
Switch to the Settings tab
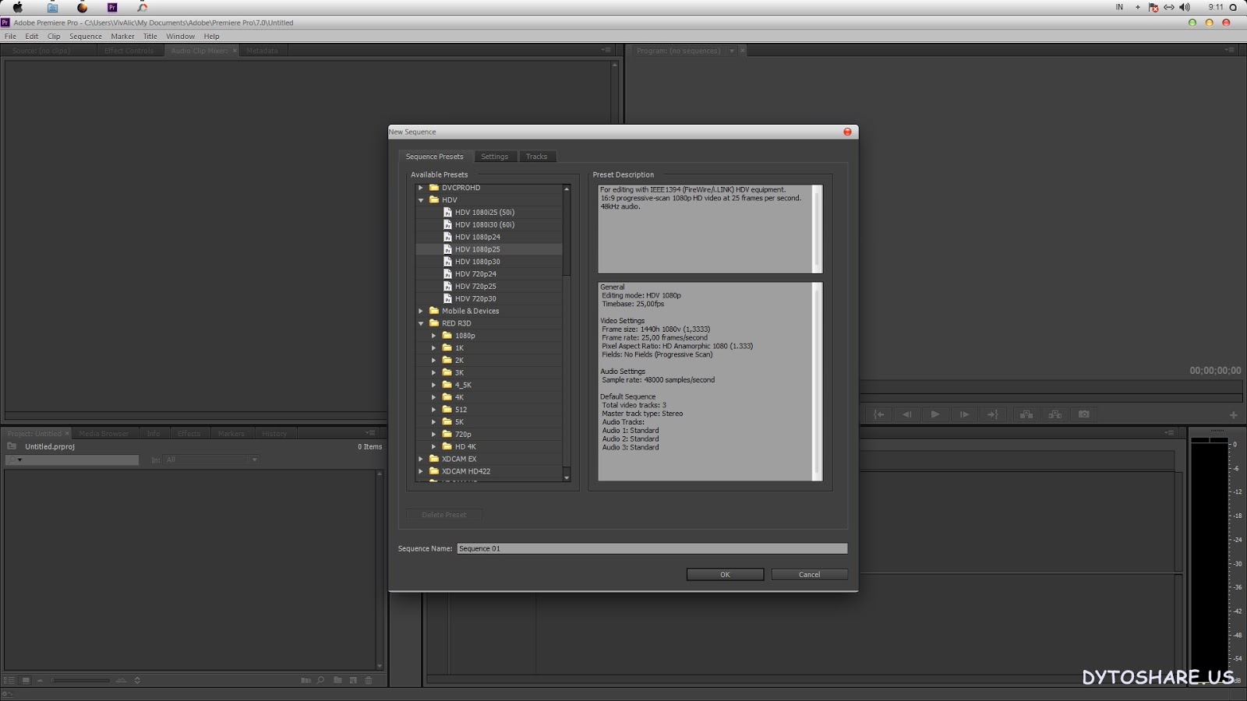[x=494, y=157]
